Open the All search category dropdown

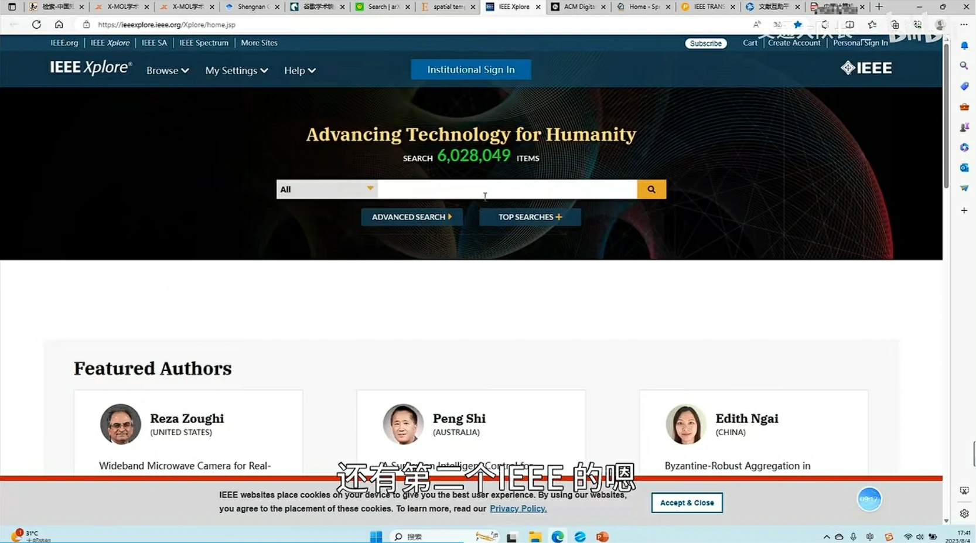coord(326,189)
